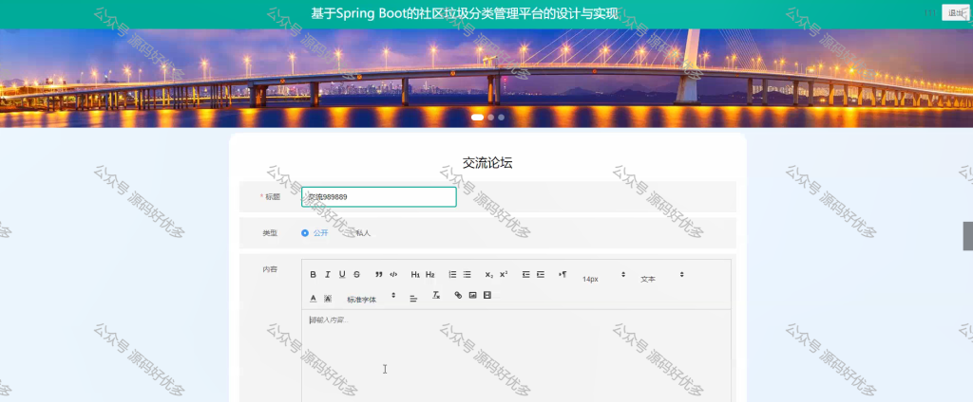Image resolution: width=973 pixels, height=402 pixels.
Task: Select the 公开 radio option
Action: (315, 233)
